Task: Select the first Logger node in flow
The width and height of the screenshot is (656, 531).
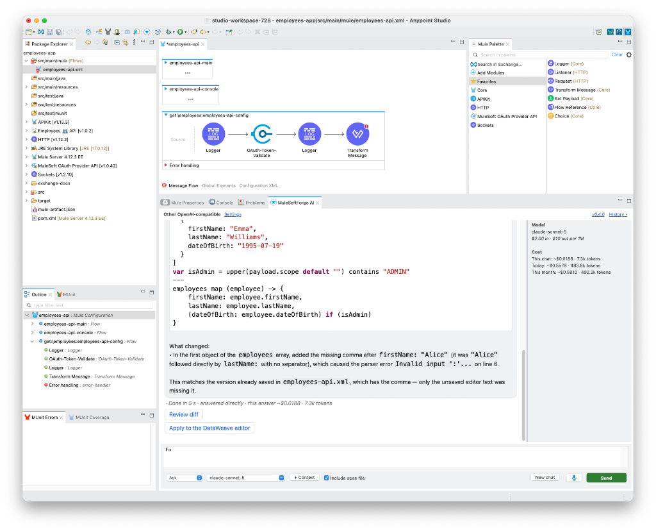Action: tap(213, 134)
